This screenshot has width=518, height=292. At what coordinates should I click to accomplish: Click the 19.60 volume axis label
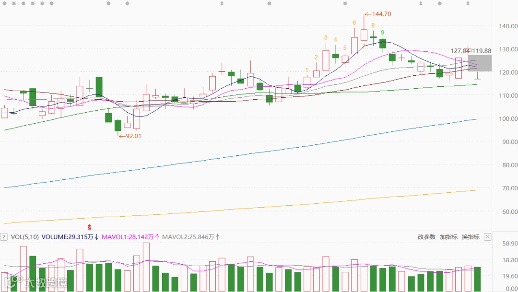point(509,276)
